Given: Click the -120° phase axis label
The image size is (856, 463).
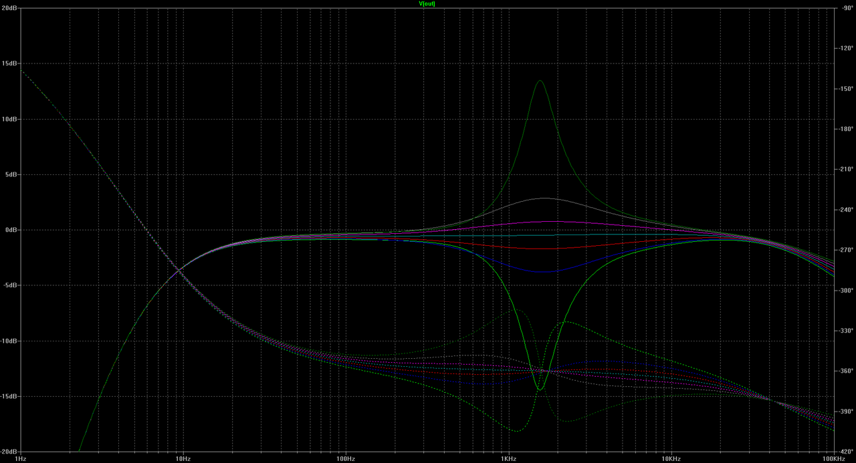Looking at the screenshot, I should 847,48.
